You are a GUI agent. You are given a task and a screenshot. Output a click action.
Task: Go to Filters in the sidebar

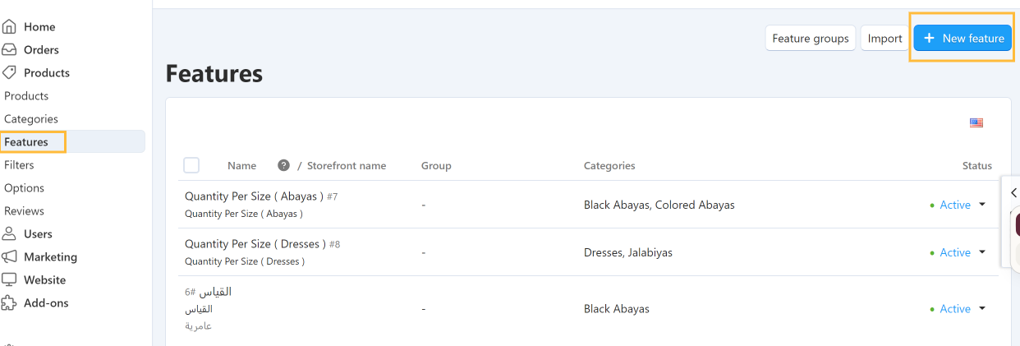19,165
